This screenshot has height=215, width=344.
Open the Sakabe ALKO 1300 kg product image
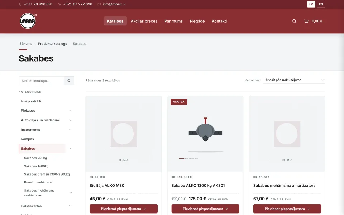pyautogui.click(x=205, y=134)
